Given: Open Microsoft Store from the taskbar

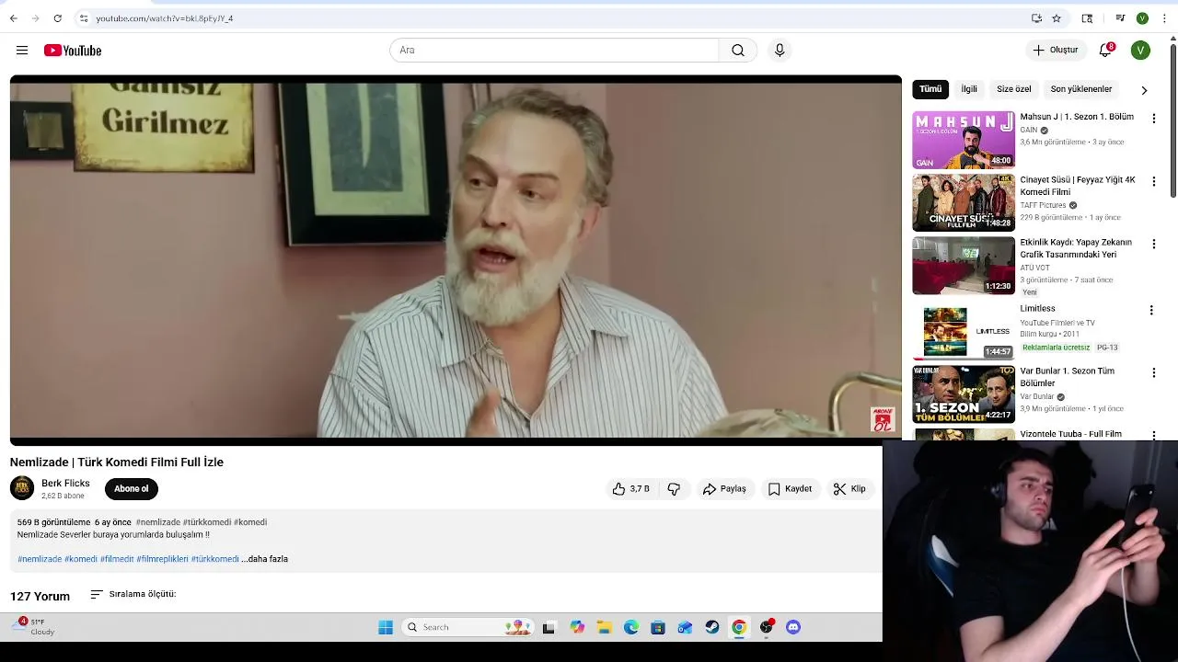Looking at the screenshot, I should 658,627.
